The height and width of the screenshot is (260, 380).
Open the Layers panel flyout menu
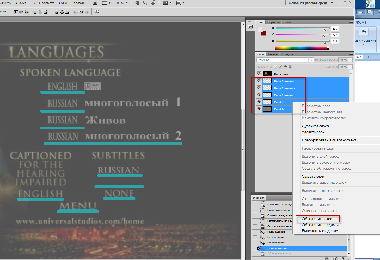pyautogui.click(x=351, y=54)
